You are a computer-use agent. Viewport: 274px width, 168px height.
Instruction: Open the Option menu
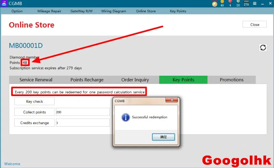click(17, 11)
